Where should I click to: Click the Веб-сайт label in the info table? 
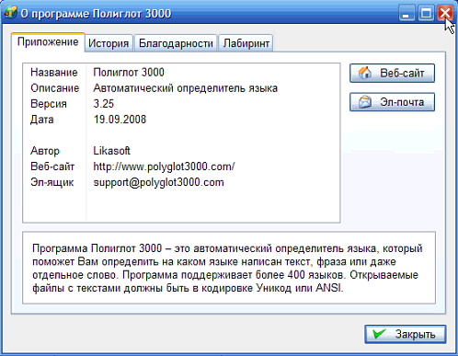tap(52, 167)
